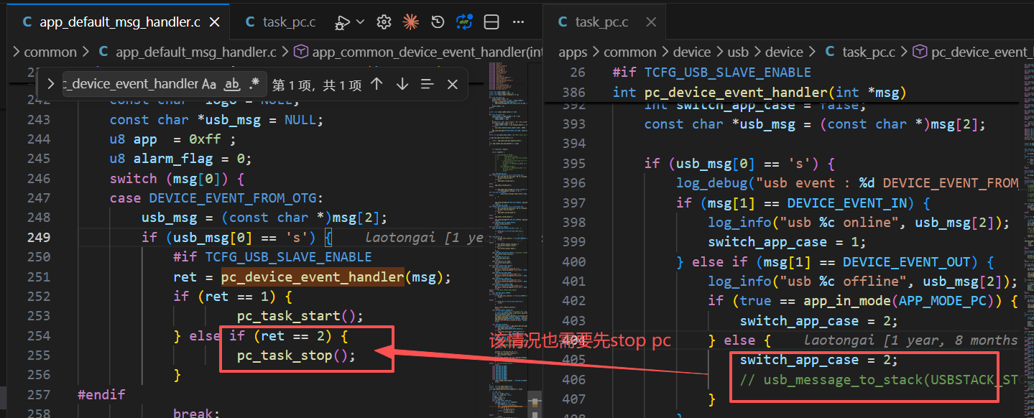Click the sticky header line 386 in right editor
The height and width of the screenshot is (418, 1034).
pyautogui.click(x=781, y=93)
